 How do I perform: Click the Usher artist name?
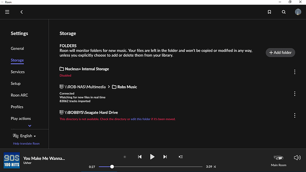click(27, 163)
